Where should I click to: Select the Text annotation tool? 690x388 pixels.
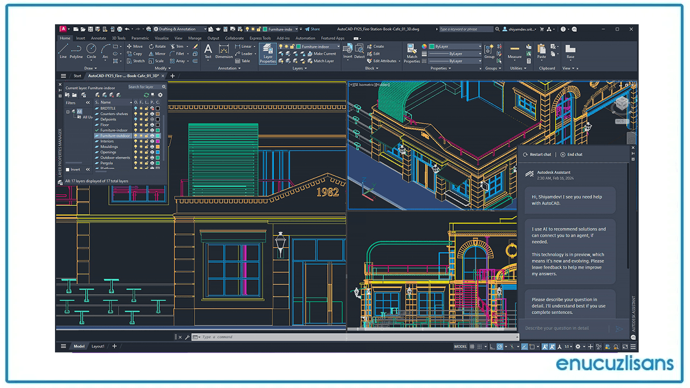pyautogui.click(x=208, y=51)
